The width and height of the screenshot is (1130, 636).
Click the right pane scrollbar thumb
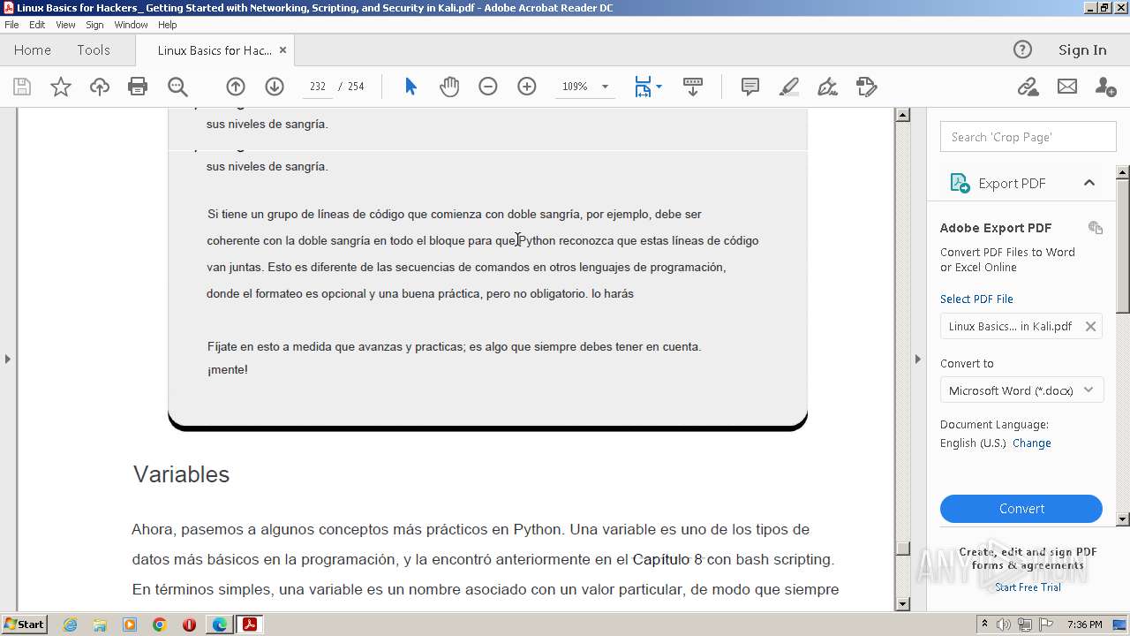click(x=1123, y=245)
